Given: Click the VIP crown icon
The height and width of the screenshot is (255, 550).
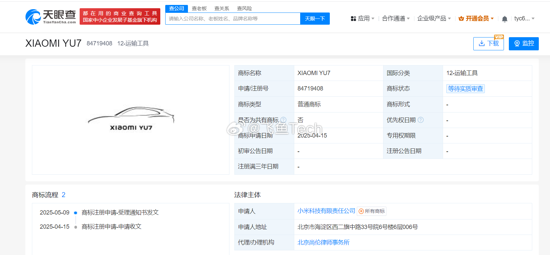Looking at the screenshot, I should click(x=461, y=18).
